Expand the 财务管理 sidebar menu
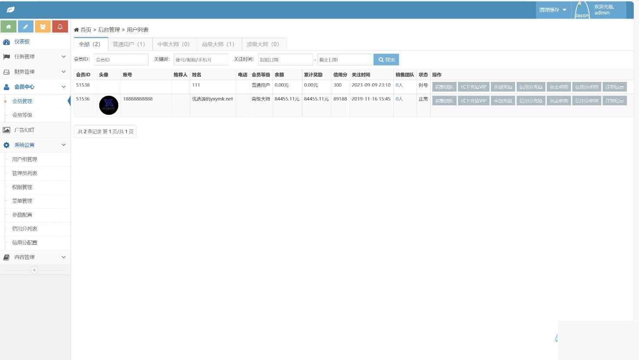This screenshot has height=360, width=639. tap(35, 72)
